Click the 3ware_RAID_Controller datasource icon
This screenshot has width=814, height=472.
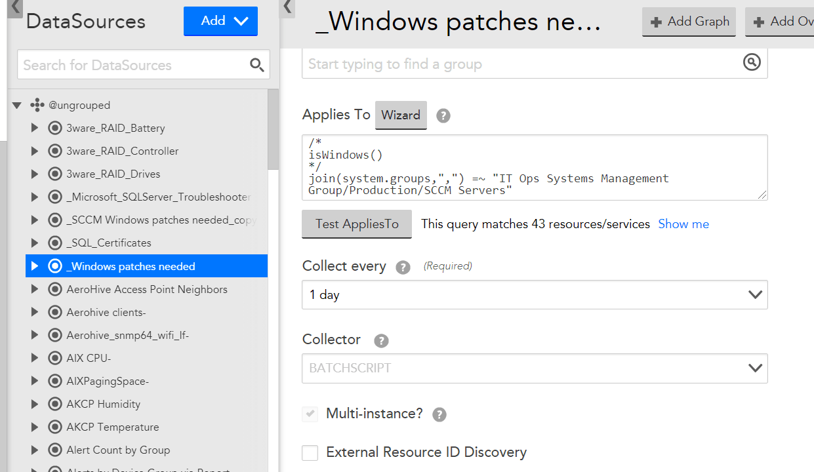tap(55, 151)
